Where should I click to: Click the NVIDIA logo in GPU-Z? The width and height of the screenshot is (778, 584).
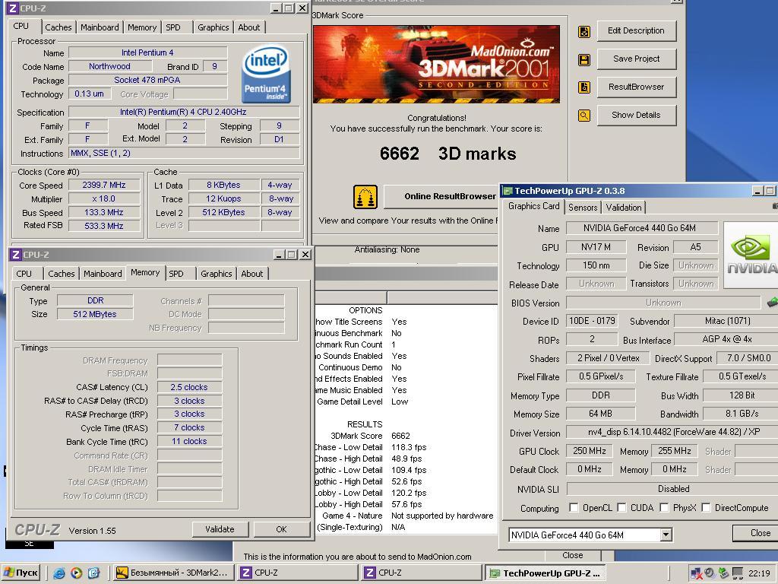coord(751,255)
